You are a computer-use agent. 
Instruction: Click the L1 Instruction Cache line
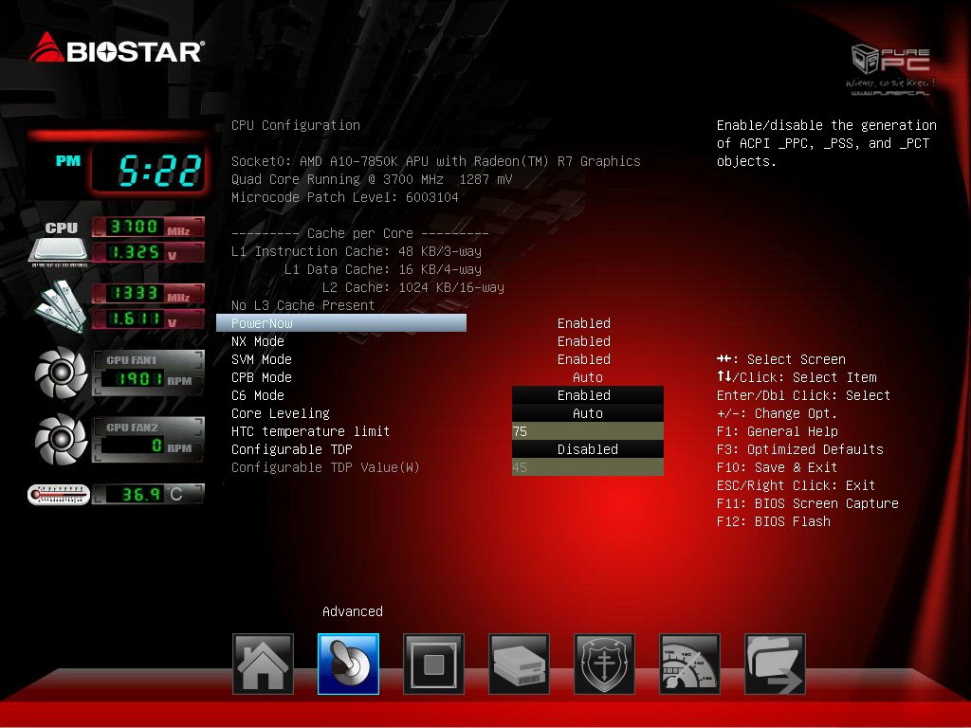(357, 251)
